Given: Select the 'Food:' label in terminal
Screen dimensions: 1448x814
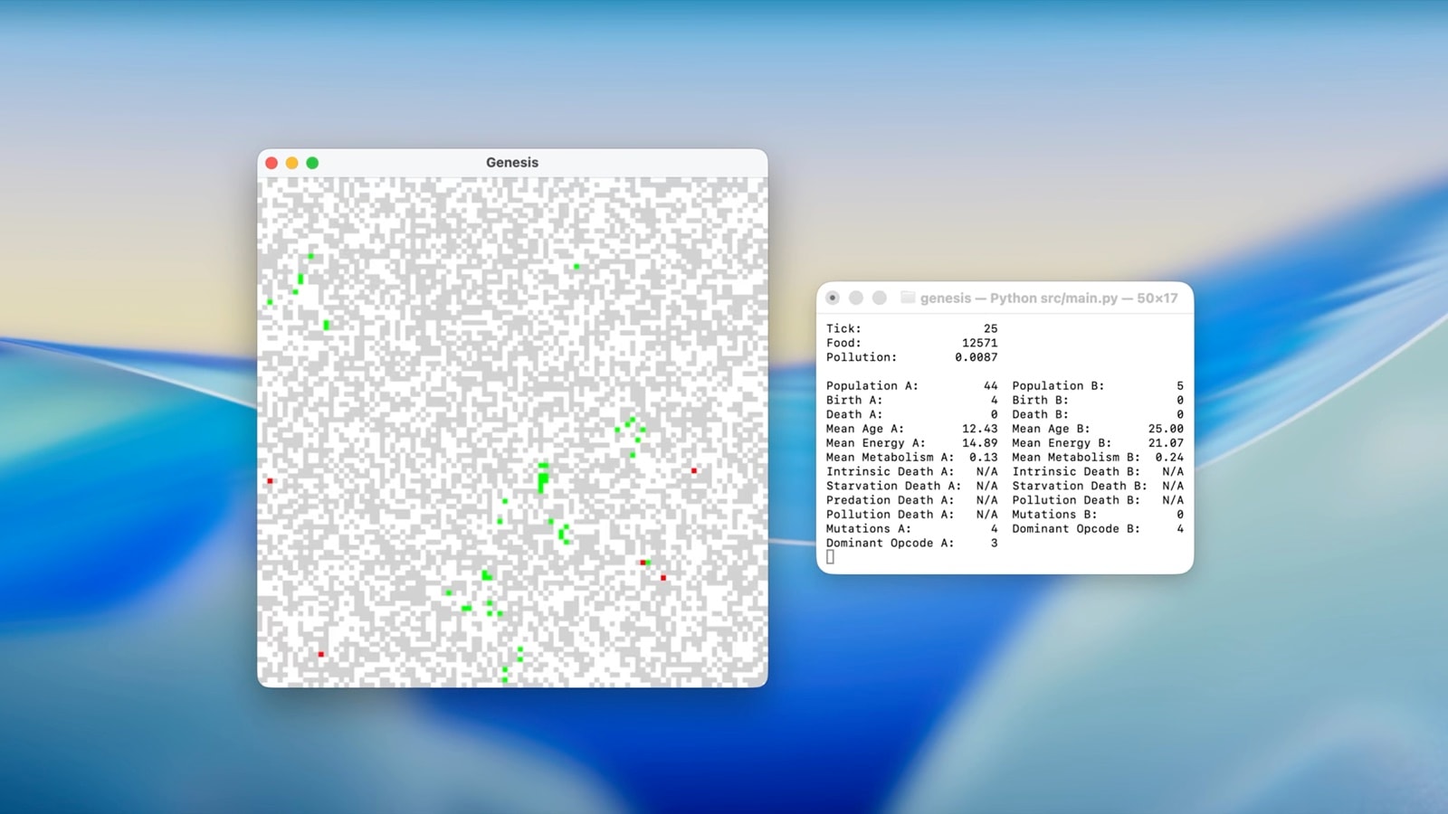Looking at the screenshot, I should [x=843, y=343].
